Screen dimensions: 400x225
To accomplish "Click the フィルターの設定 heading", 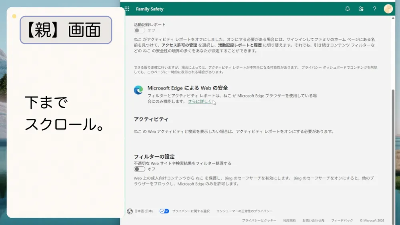I will 154,156.
